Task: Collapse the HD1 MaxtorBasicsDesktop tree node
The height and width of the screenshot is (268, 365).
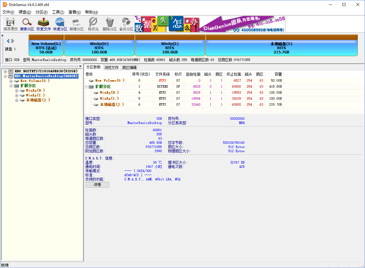Action: tap(5, 76)
